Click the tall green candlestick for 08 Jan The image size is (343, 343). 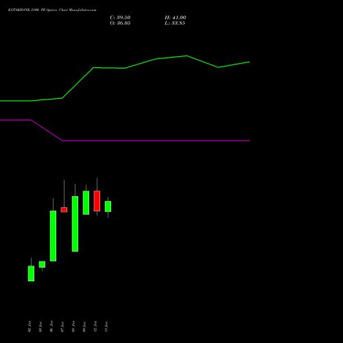pos(75,224)
